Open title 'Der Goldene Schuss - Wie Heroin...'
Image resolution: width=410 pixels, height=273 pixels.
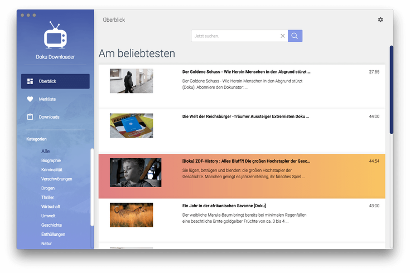point(247,72)
